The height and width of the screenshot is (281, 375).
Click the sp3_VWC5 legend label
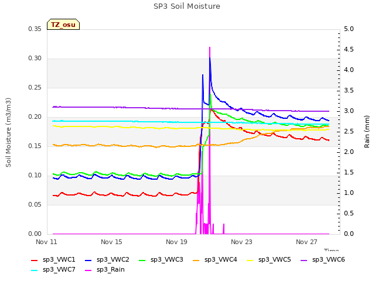pos(275,259)
